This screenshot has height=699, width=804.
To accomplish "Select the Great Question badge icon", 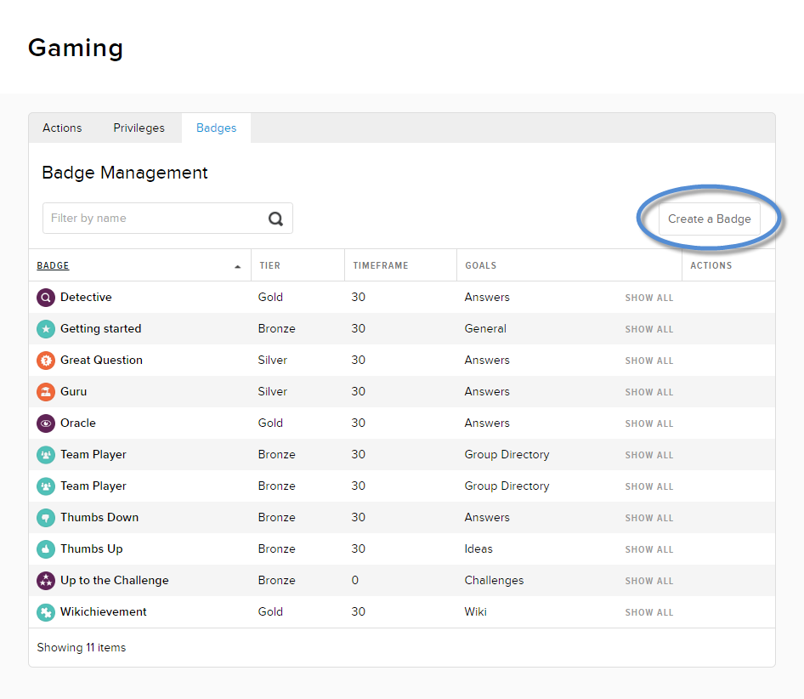I will coord(46,361).
